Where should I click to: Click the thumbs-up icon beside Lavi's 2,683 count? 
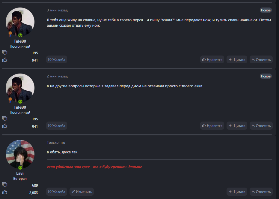4,192
